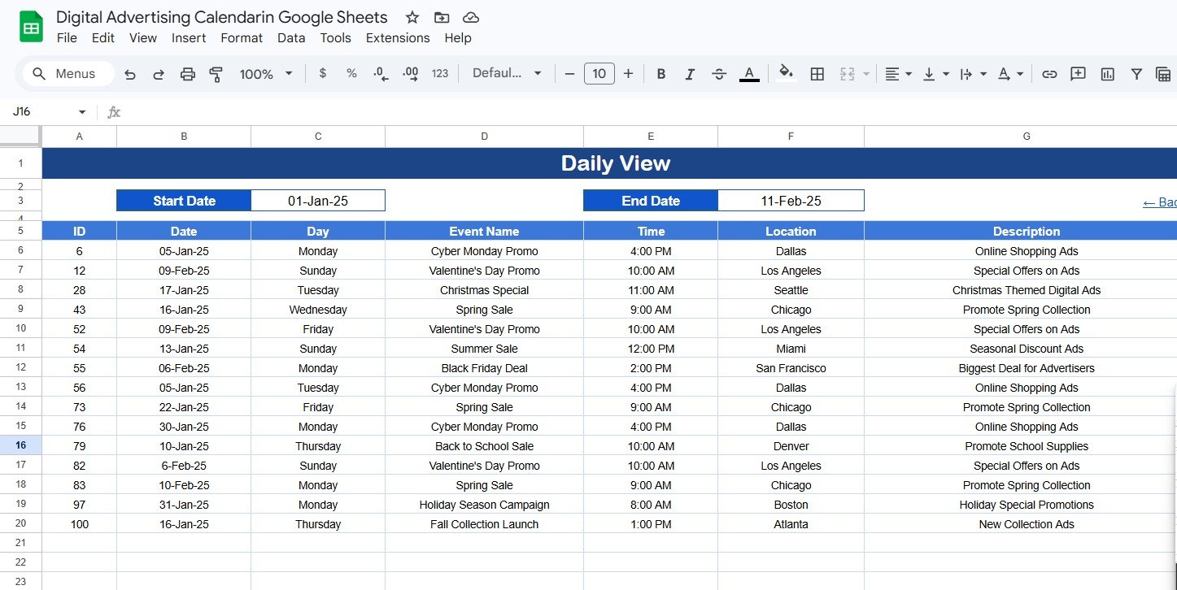Click the Fall Collection Launch cell
Image resolution: width=1177 pixels, height=590 pixels.
484,524
